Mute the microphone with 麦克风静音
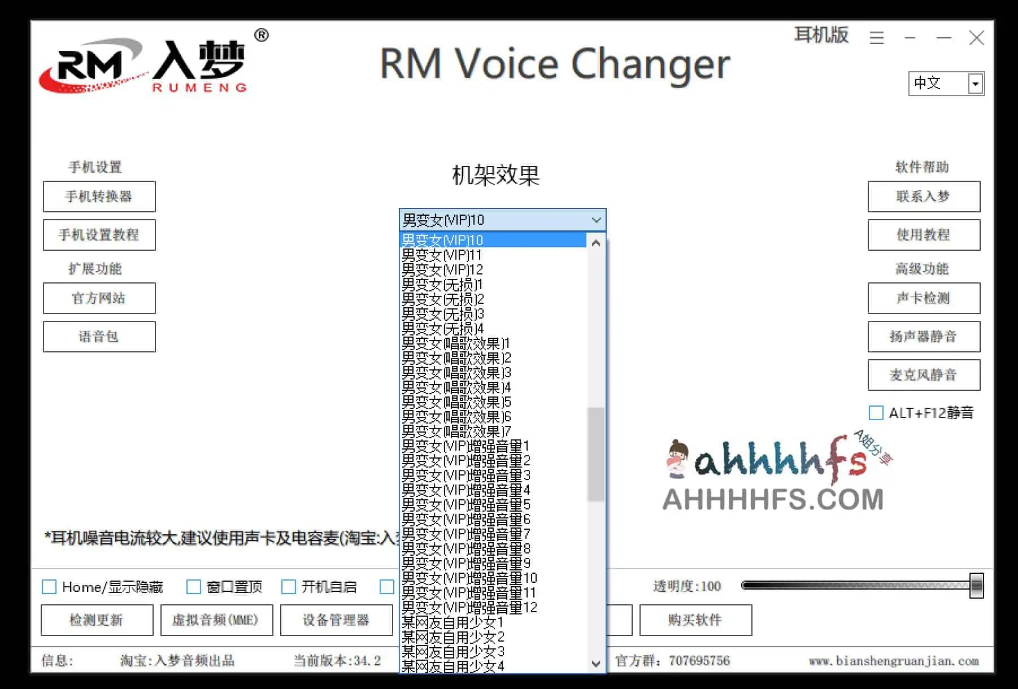The image size is (1018, 689). [x=924, y=375]
